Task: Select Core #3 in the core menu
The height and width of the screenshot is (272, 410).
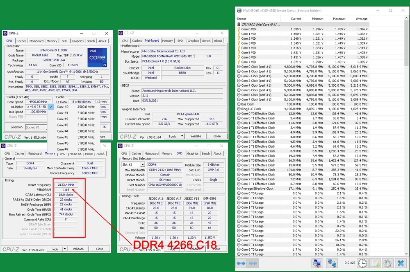Action: click(x=74, y=125)
